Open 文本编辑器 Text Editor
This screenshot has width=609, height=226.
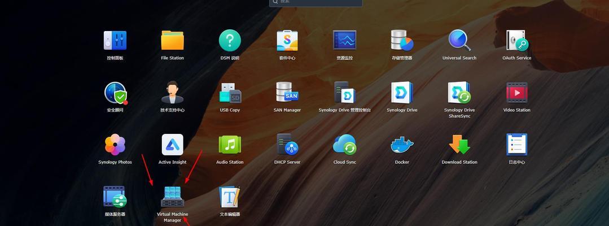tap(230, 197)
